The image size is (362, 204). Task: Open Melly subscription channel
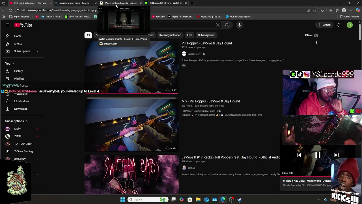pos(17,129)
